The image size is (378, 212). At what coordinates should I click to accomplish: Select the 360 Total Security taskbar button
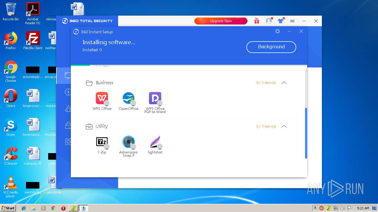click(x=73, y=208)
